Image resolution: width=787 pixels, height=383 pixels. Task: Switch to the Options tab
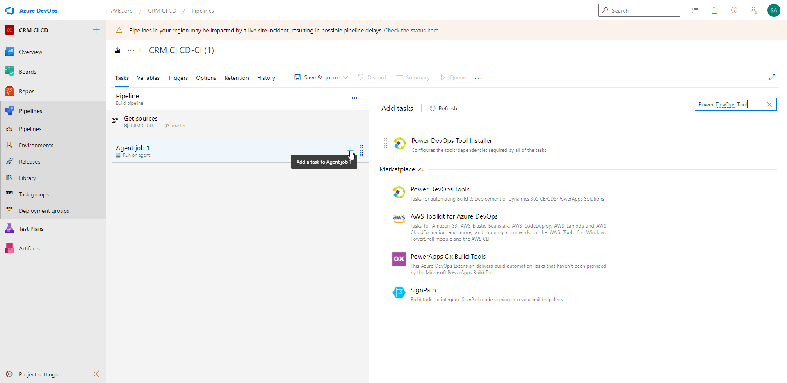click(x=206, y=78)
